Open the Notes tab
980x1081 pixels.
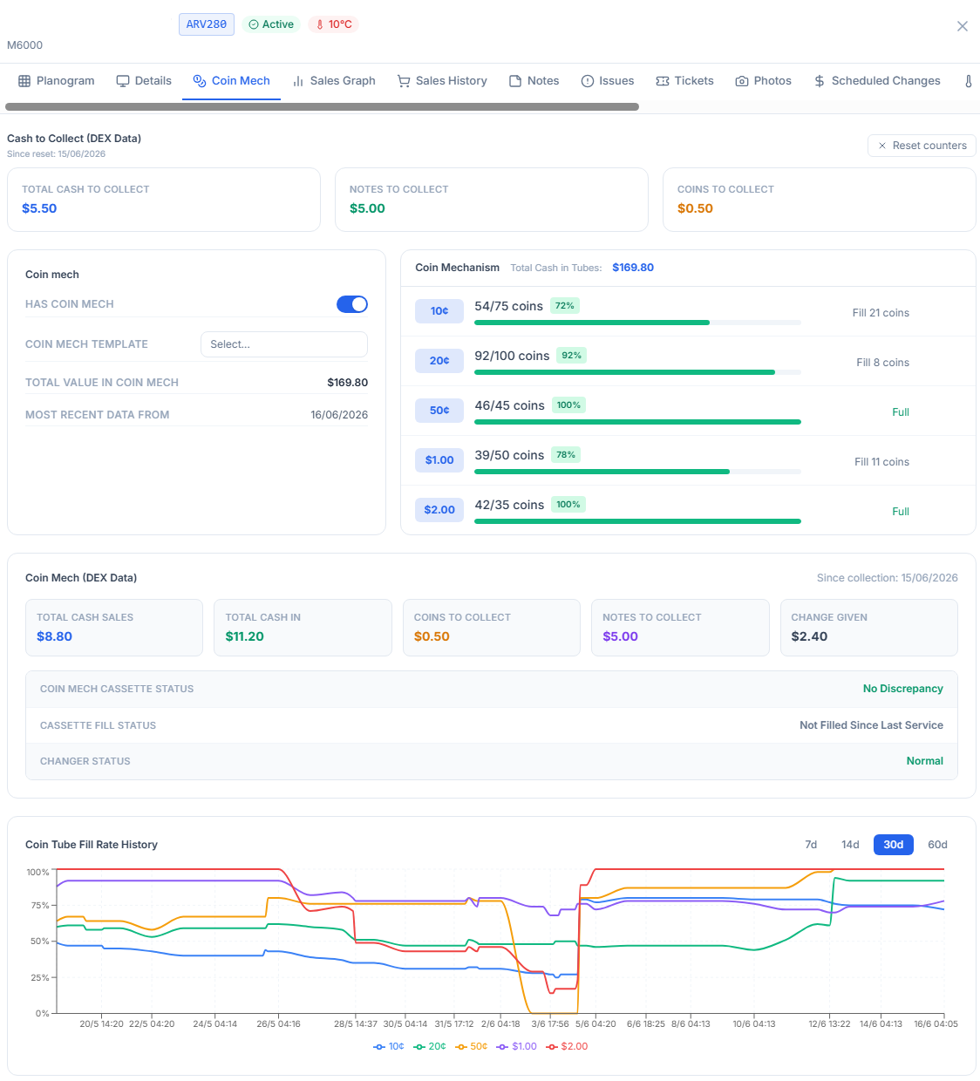pos(534,81)
